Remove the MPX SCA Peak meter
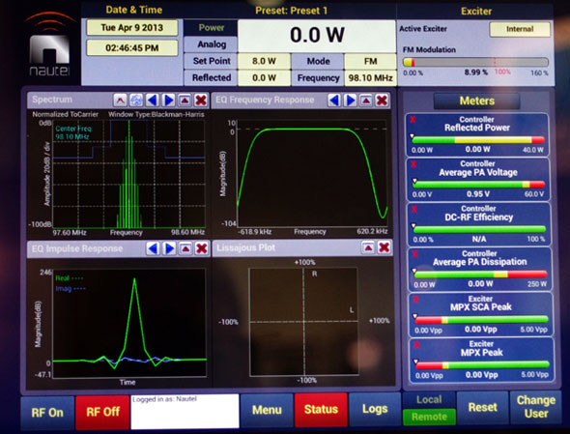Viewport: 570px width, 434px height. [415, 300]
